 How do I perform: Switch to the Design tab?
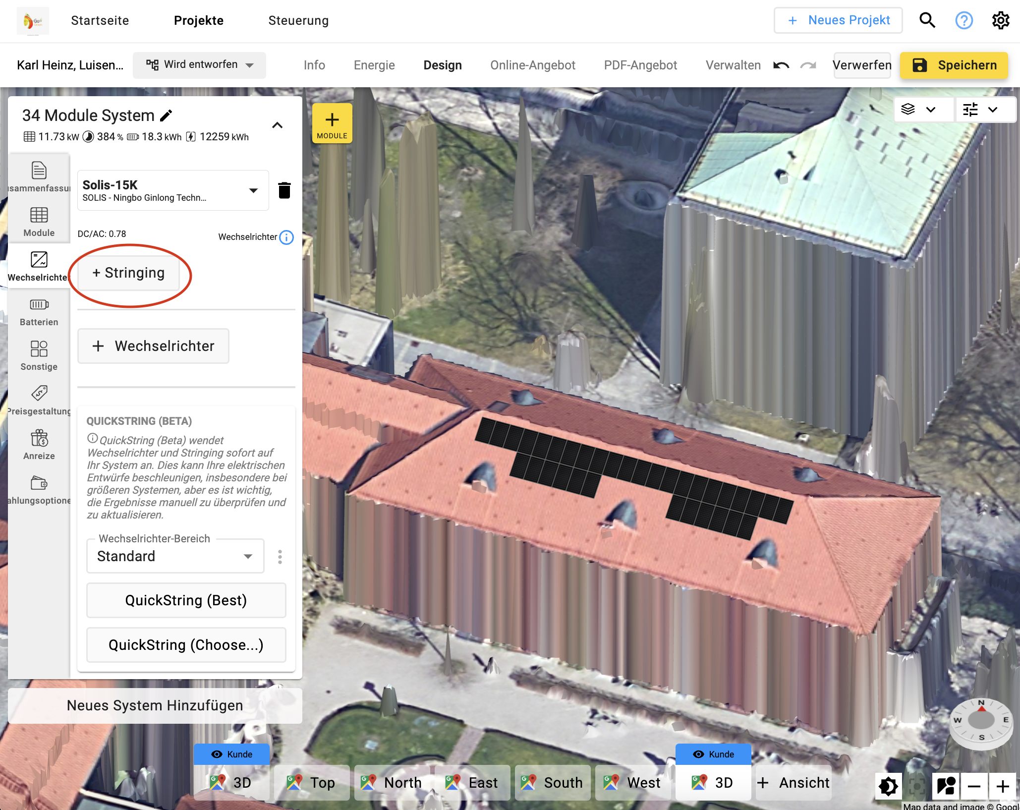click(443, 65)
